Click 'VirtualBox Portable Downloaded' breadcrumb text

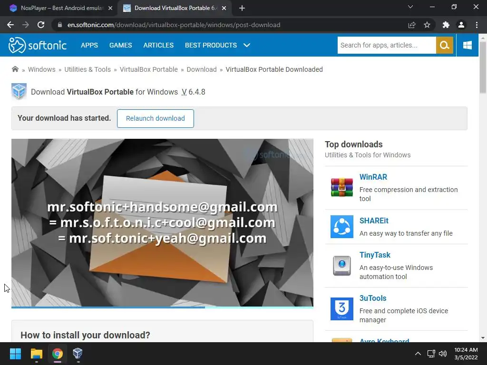click(x=274, y=69)
